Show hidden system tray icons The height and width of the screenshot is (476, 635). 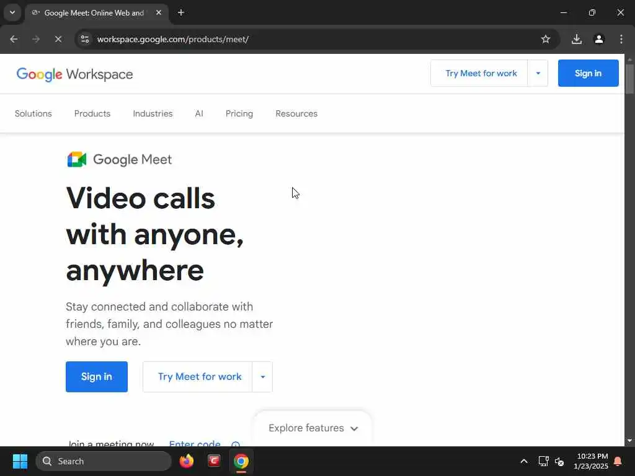[523, 461]
